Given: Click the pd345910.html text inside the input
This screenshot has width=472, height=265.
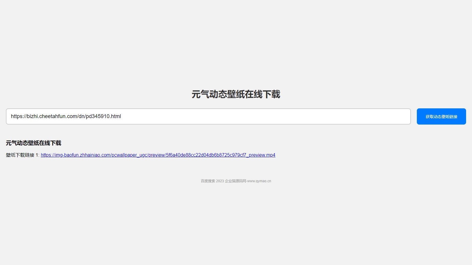Looking at the screenshot, I should click(103, 117).
